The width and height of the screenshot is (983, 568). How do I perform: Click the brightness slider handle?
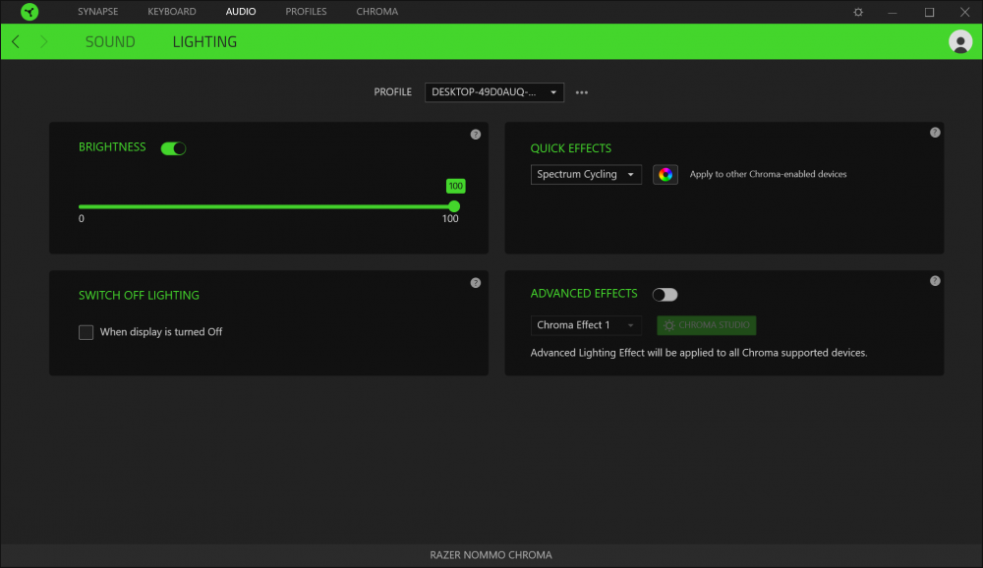pos(454,206)
